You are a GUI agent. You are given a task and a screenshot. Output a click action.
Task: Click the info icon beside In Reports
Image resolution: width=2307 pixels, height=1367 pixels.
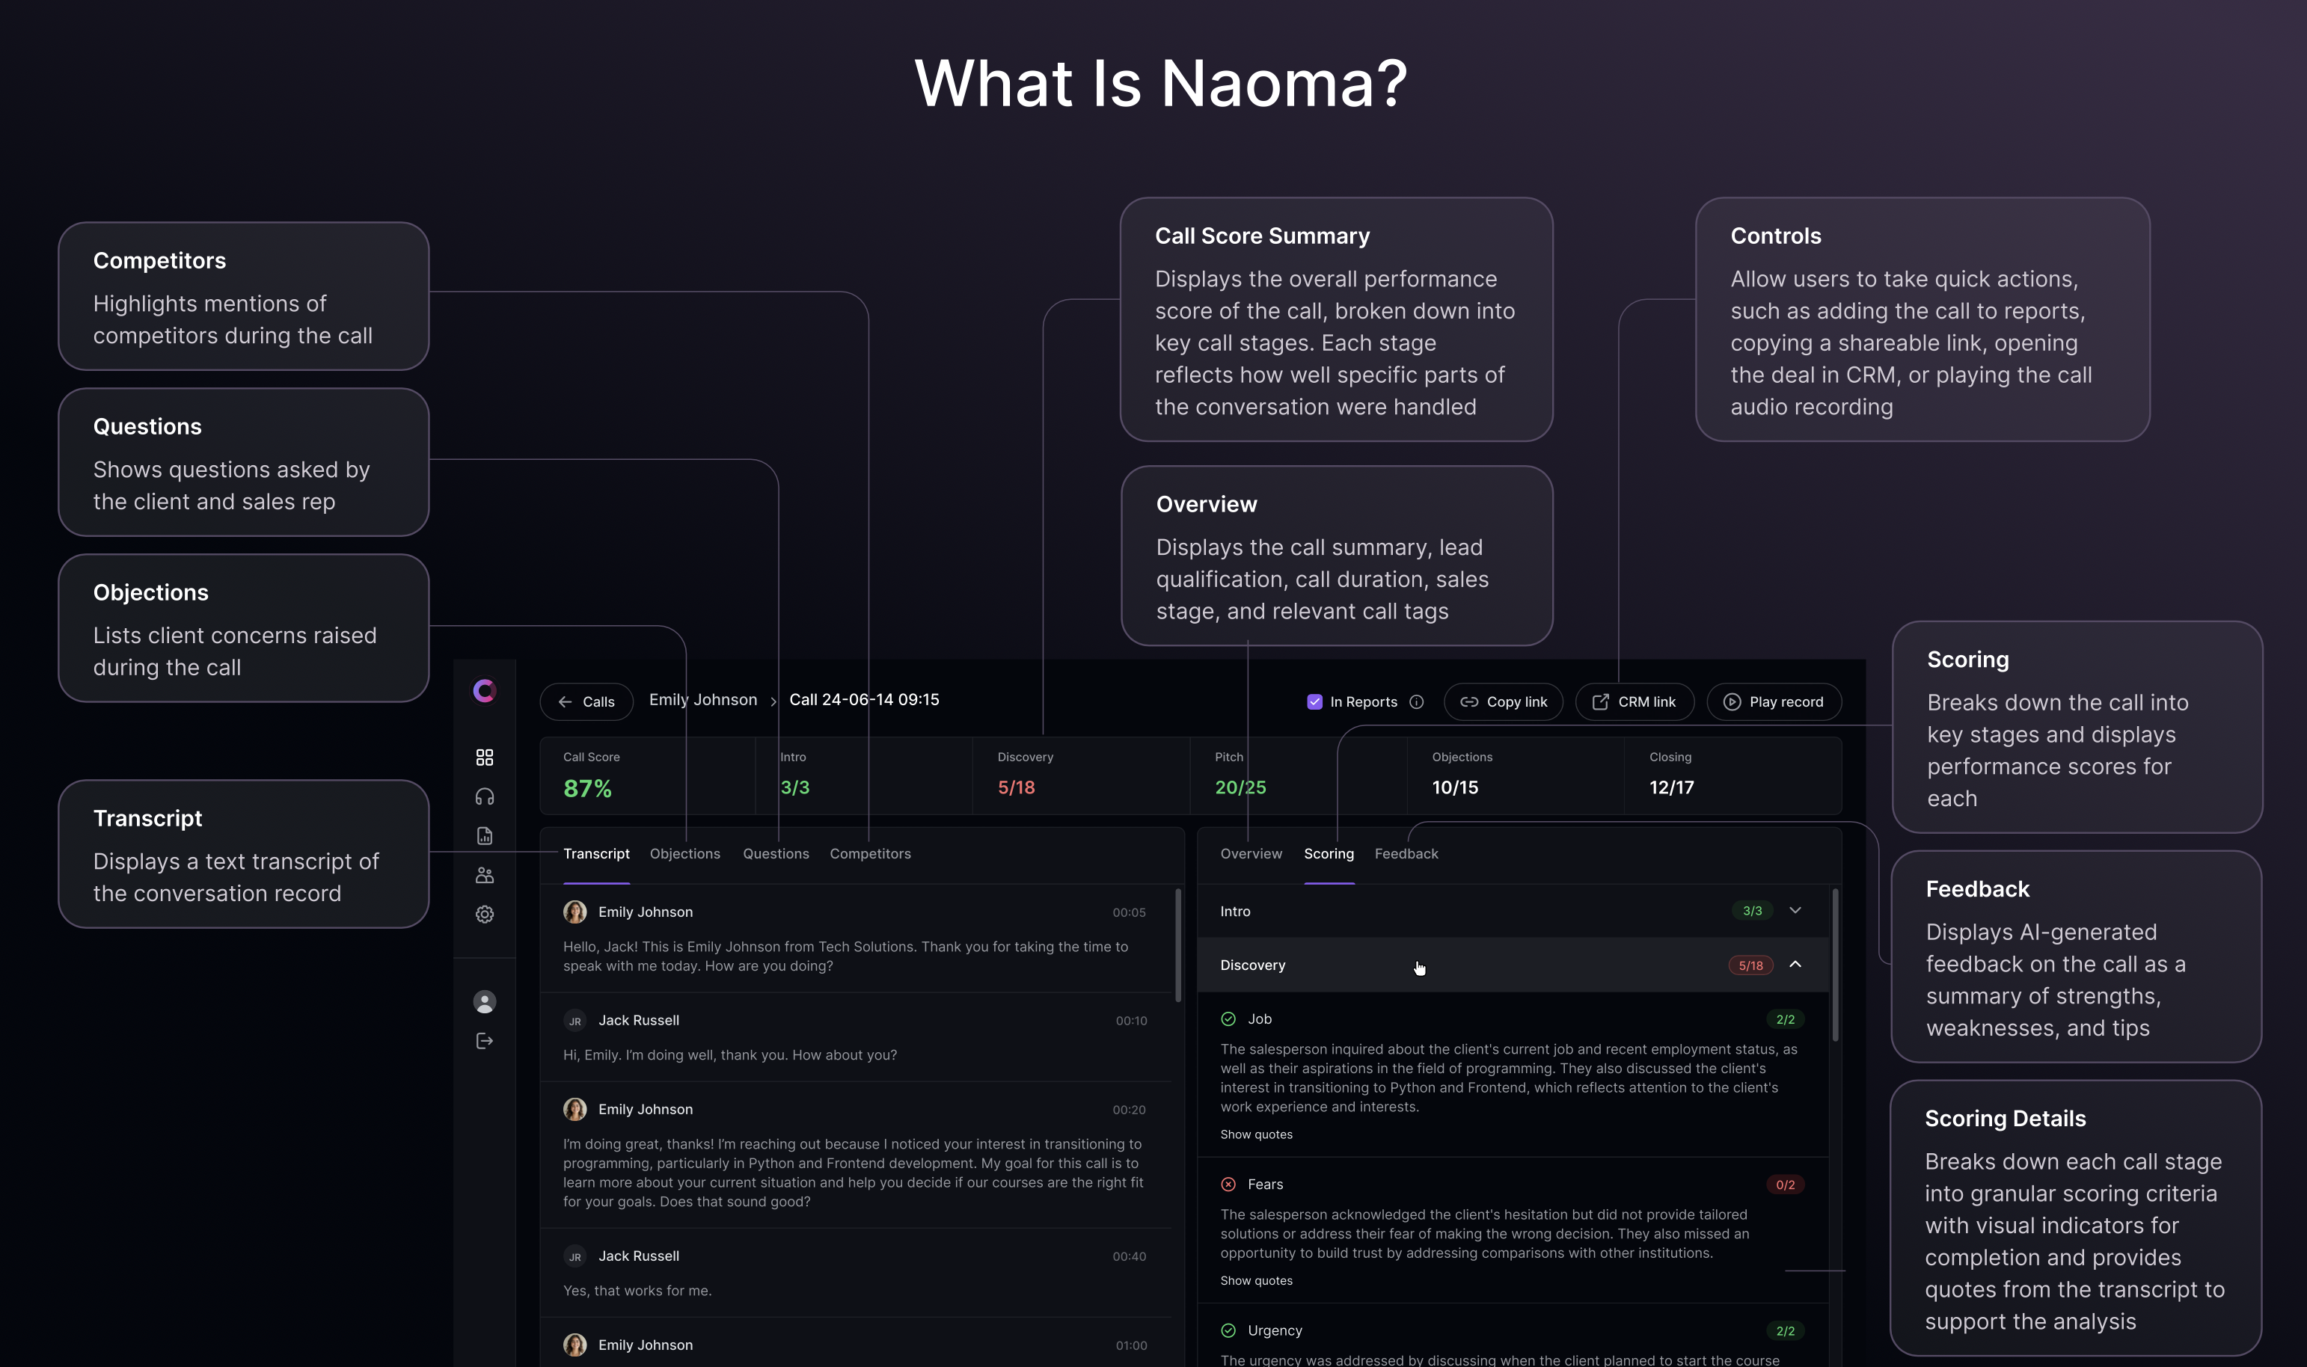[1417, 702]
